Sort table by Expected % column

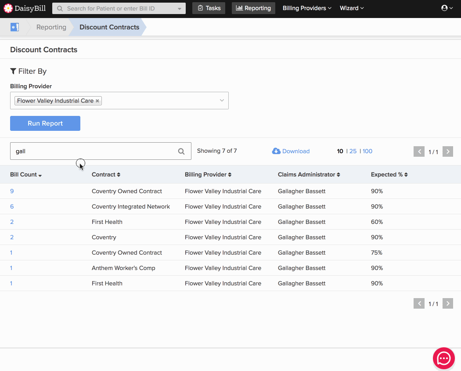[389, 175]
